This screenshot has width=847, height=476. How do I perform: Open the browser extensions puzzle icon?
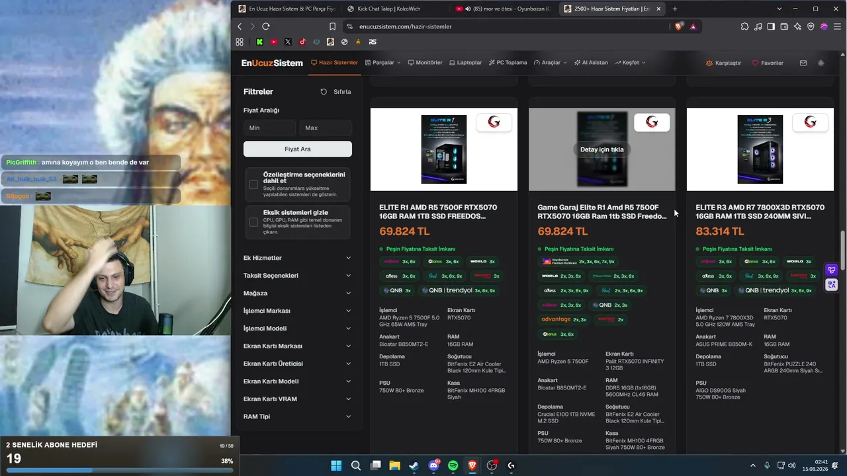tap(745, 26)
